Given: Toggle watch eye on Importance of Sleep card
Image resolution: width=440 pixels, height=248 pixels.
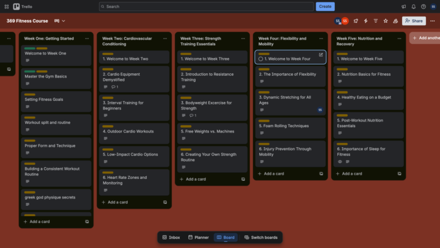Looking at the screenshot, I should 340,162.
